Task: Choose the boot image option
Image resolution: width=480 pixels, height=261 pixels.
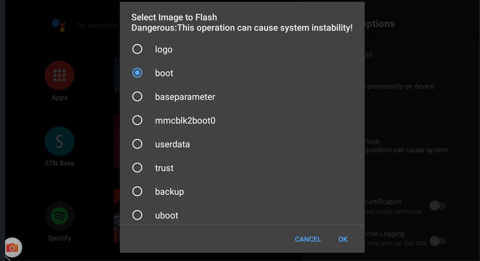Action: tap(137, 73)
